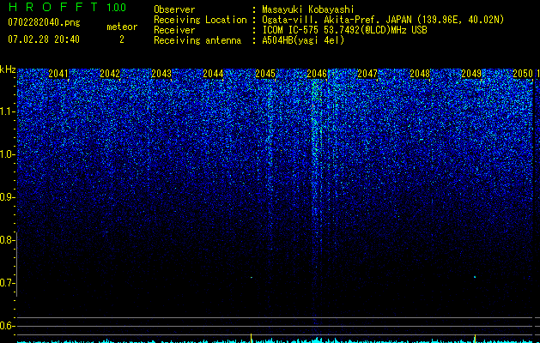The height and width of the screenshot is (343, 540).
Task: Click the 2041 time marker
Action: [58, 73]
